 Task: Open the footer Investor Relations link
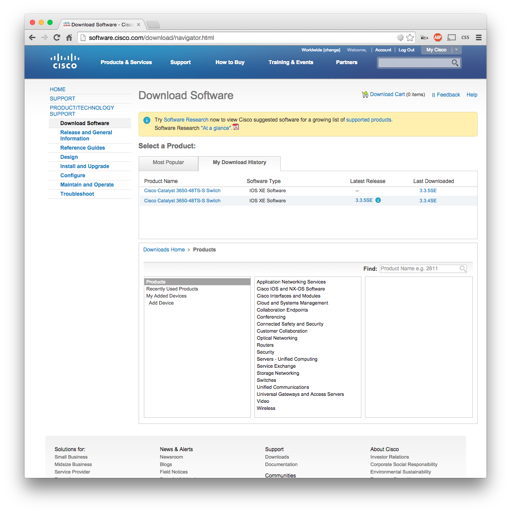(x=390, y=457)
